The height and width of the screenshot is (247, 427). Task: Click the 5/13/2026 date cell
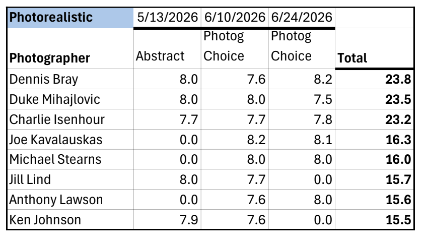pos(167,18)
